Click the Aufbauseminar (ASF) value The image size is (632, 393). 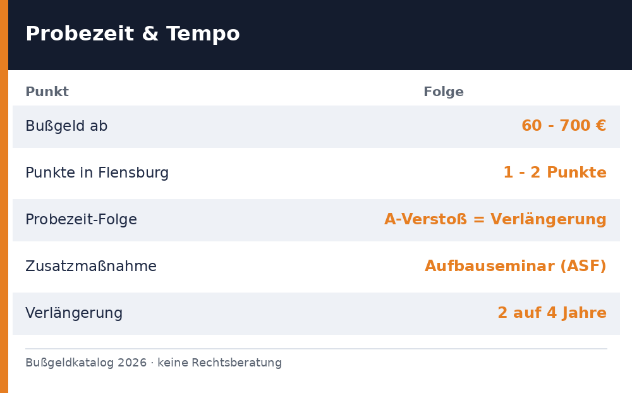tap(516, 267)
